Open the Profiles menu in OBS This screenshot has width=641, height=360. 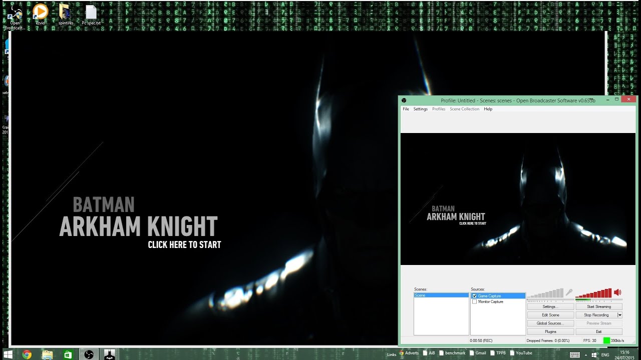coord(439,109)
